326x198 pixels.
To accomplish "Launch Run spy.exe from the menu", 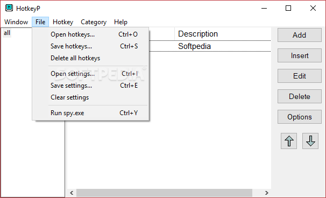I will point(90,113).
